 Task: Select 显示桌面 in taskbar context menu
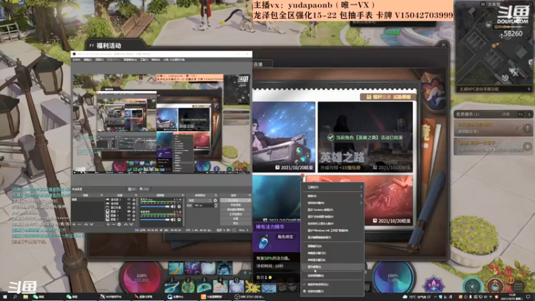point(332,266)
